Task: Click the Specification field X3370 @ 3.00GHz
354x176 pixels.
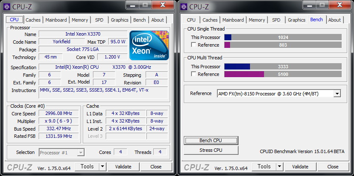Action: pos(103,67)
